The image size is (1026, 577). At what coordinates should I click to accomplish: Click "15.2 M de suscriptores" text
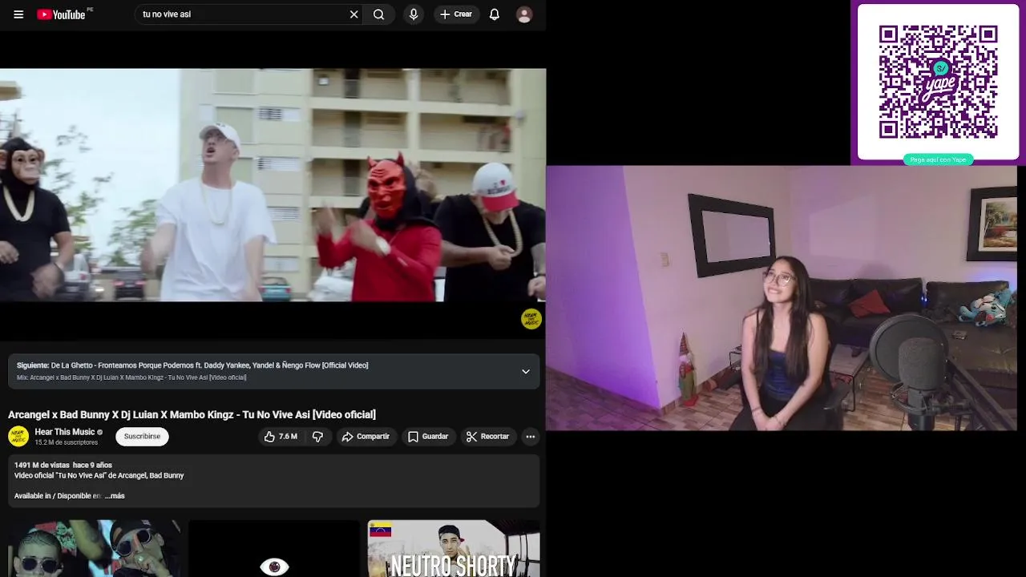coord(66,442)
